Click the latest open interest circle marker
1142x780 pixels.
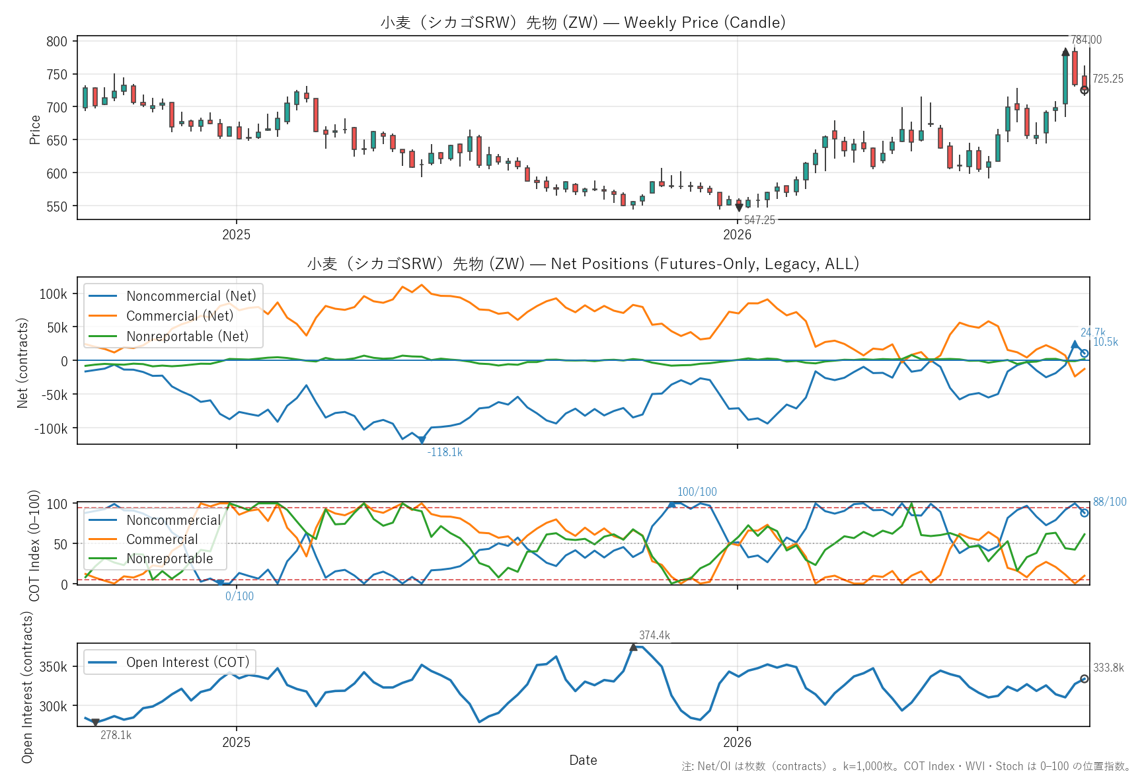(x=1085, y=679)
